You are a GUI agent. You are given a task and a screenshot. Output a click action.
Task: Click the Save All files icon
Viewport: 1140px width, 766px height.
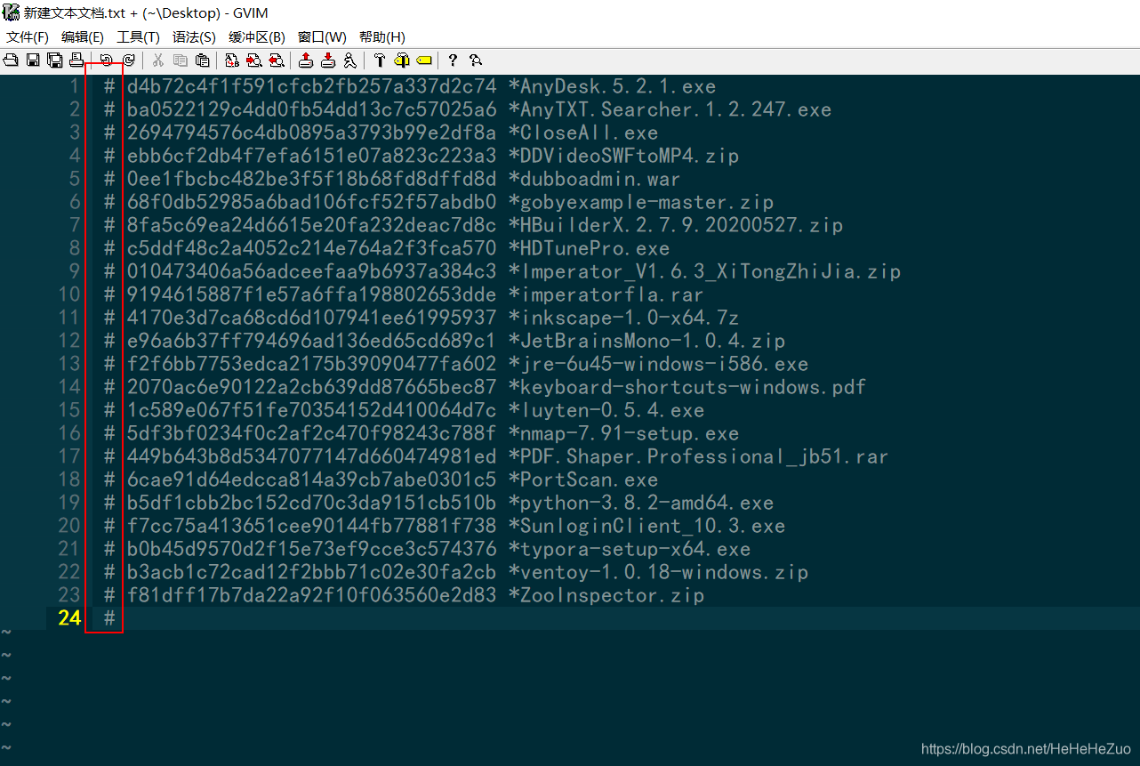click(54, 60)
